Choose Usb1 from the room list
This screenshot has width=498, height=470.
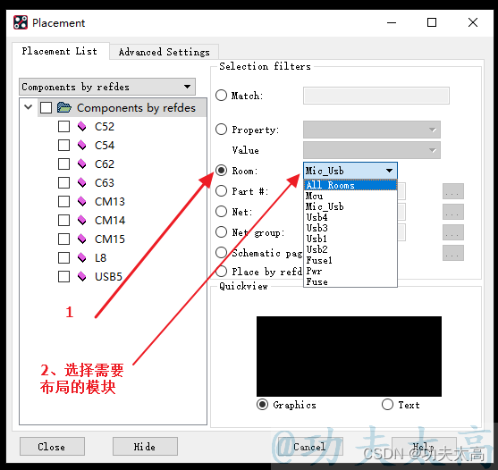(x=350, y=239)
